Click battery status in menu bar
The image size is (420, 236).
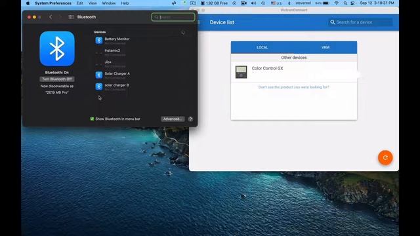[322, 3]
